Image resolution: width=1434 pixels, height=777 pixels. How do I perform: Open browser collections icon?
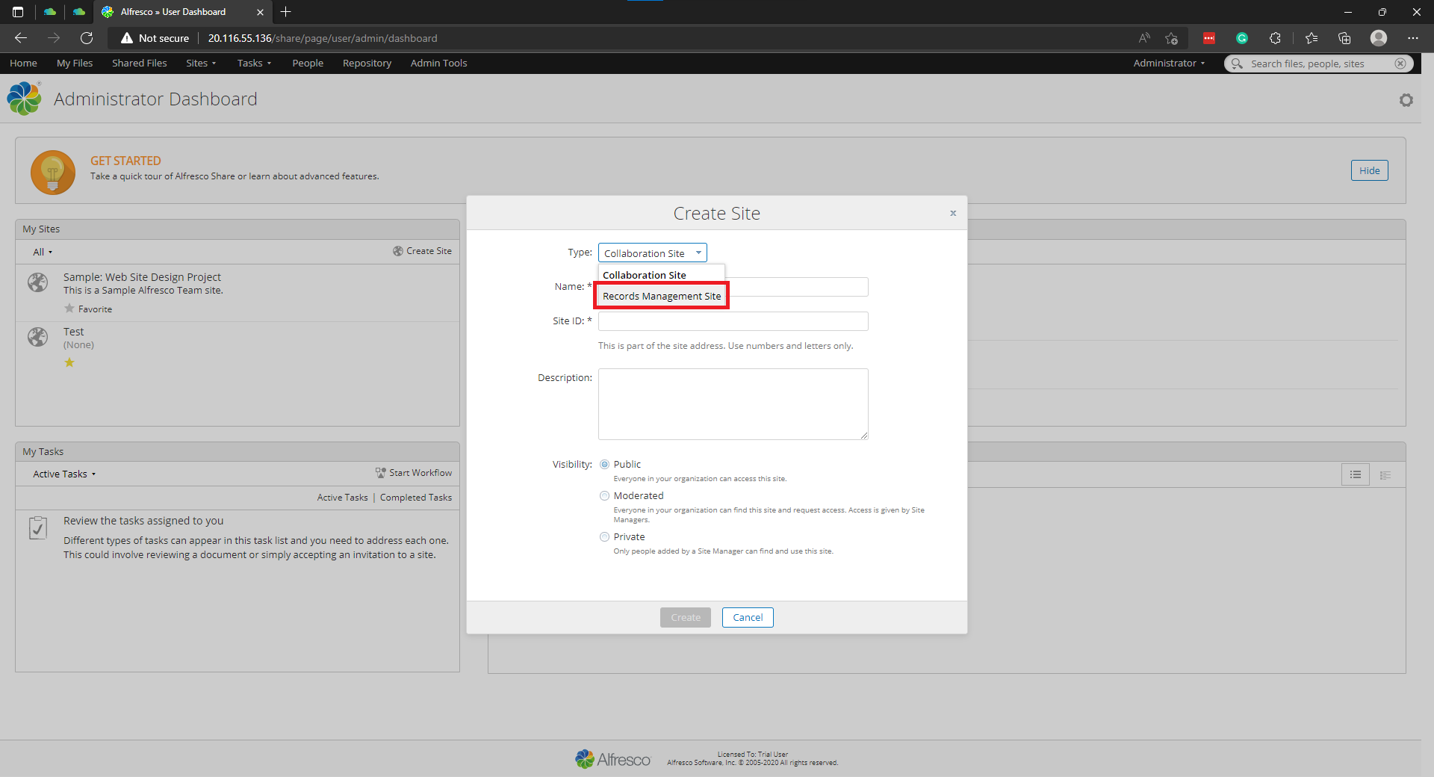(1344, 38)
